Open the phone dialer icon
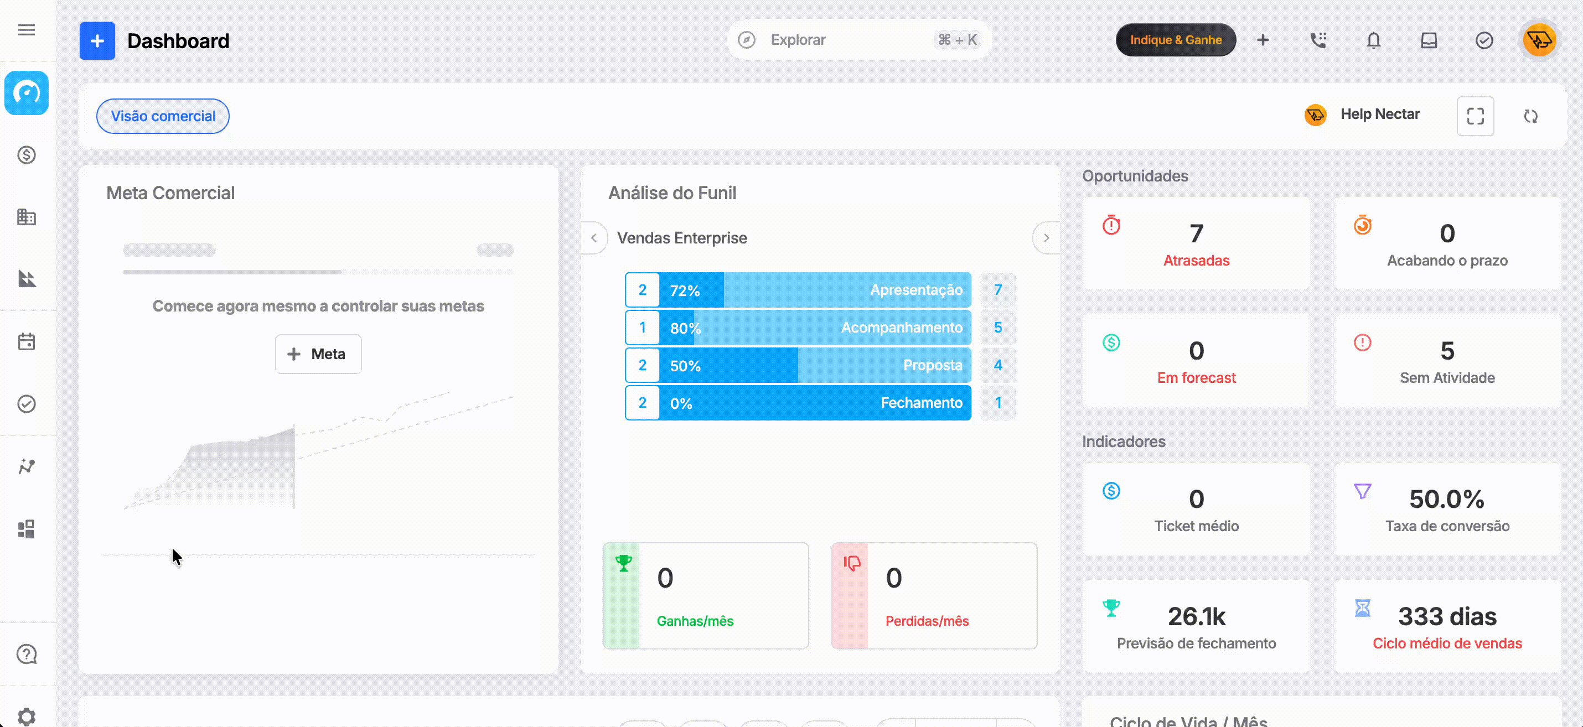The height and width of the screenshot is (727, 1583). pyautogui.click(x=1318, y=40)
